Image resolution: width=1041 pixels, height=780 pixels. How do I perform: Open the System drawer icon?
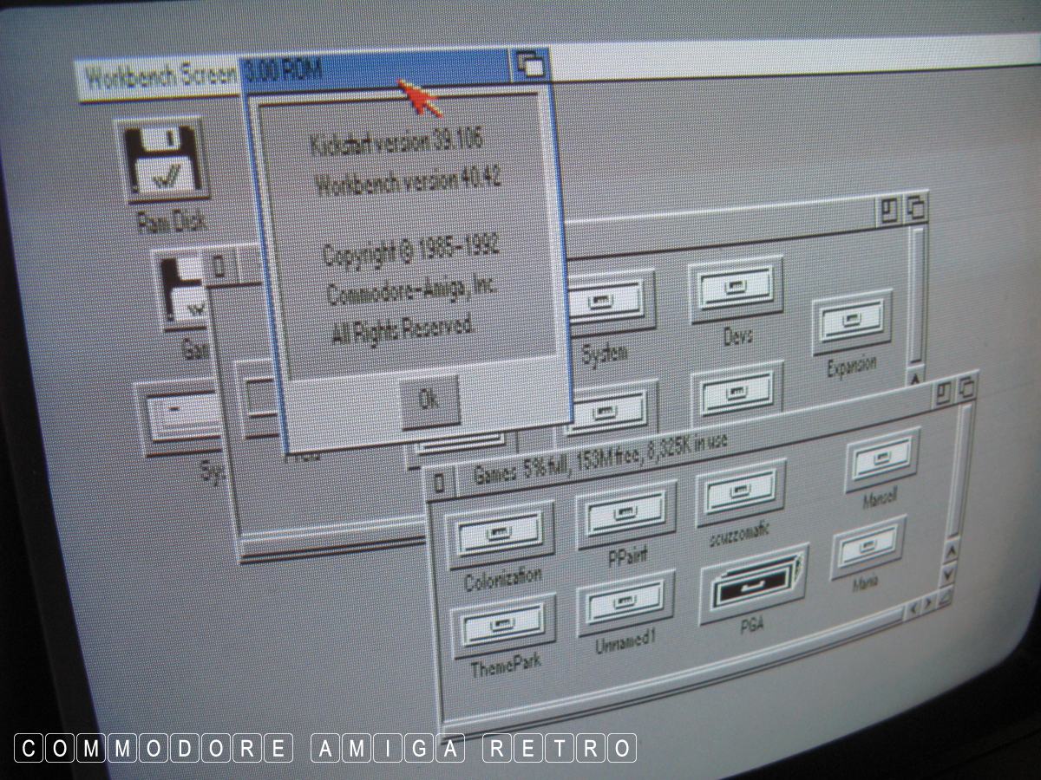click(x=608, y=302)
